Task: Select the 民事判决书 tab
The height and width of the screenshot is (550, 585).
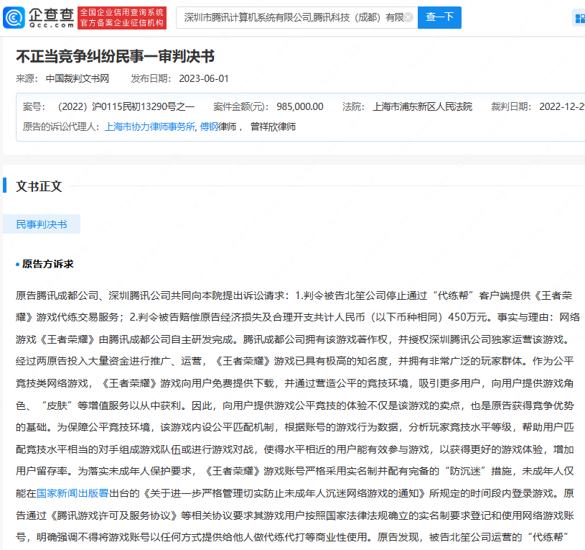Action: pos(42,224)
